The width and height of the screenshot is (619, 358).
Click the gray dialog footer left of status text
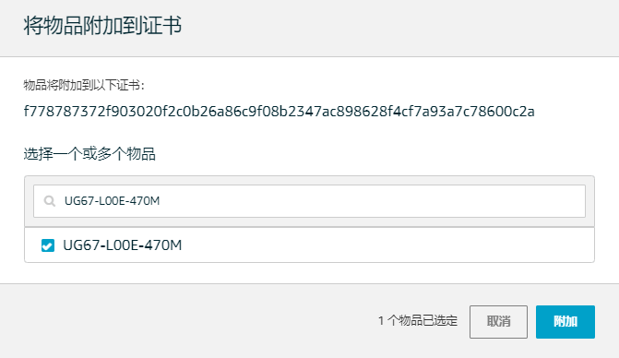[185, 322]
